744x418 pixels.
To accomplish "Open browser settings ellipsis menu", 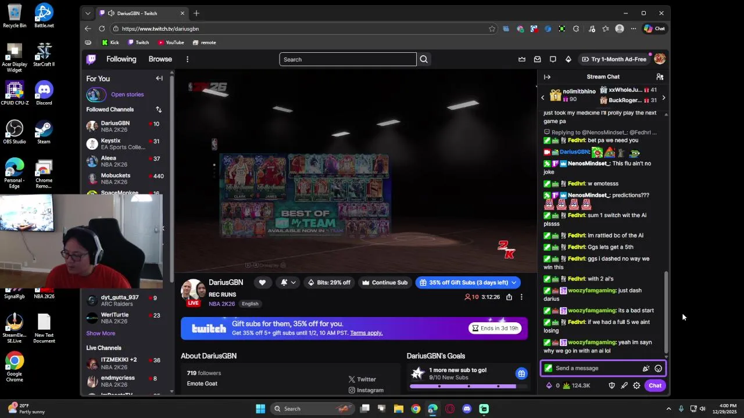I will 634,28.
